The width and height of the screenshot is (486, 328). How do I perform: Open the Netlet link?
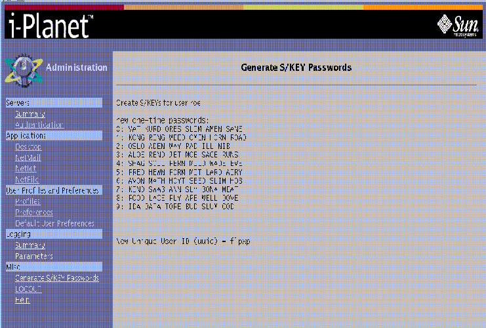[x=26, y=169]
